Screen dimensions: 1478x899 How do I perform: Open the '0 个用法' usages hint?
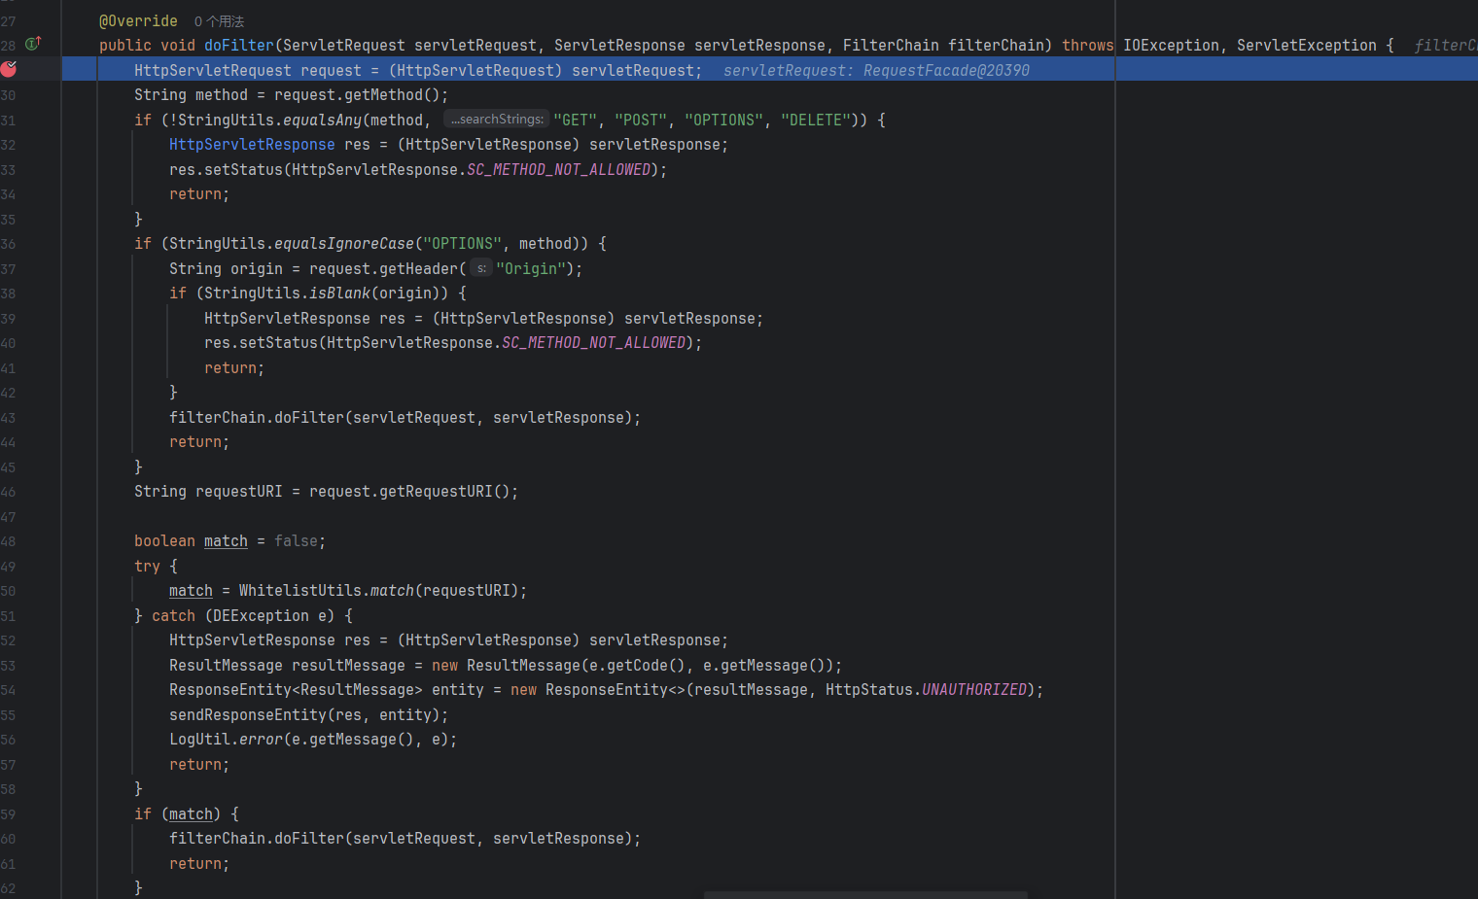[219, 21]
